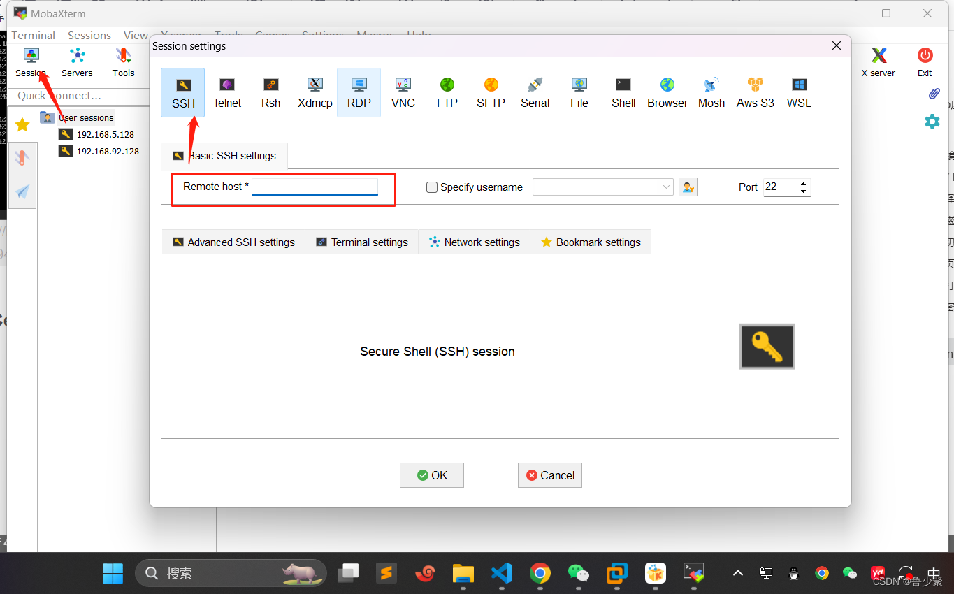Select the FTP session type
Screen dimensions: 954x594
[x=447, y=92]
